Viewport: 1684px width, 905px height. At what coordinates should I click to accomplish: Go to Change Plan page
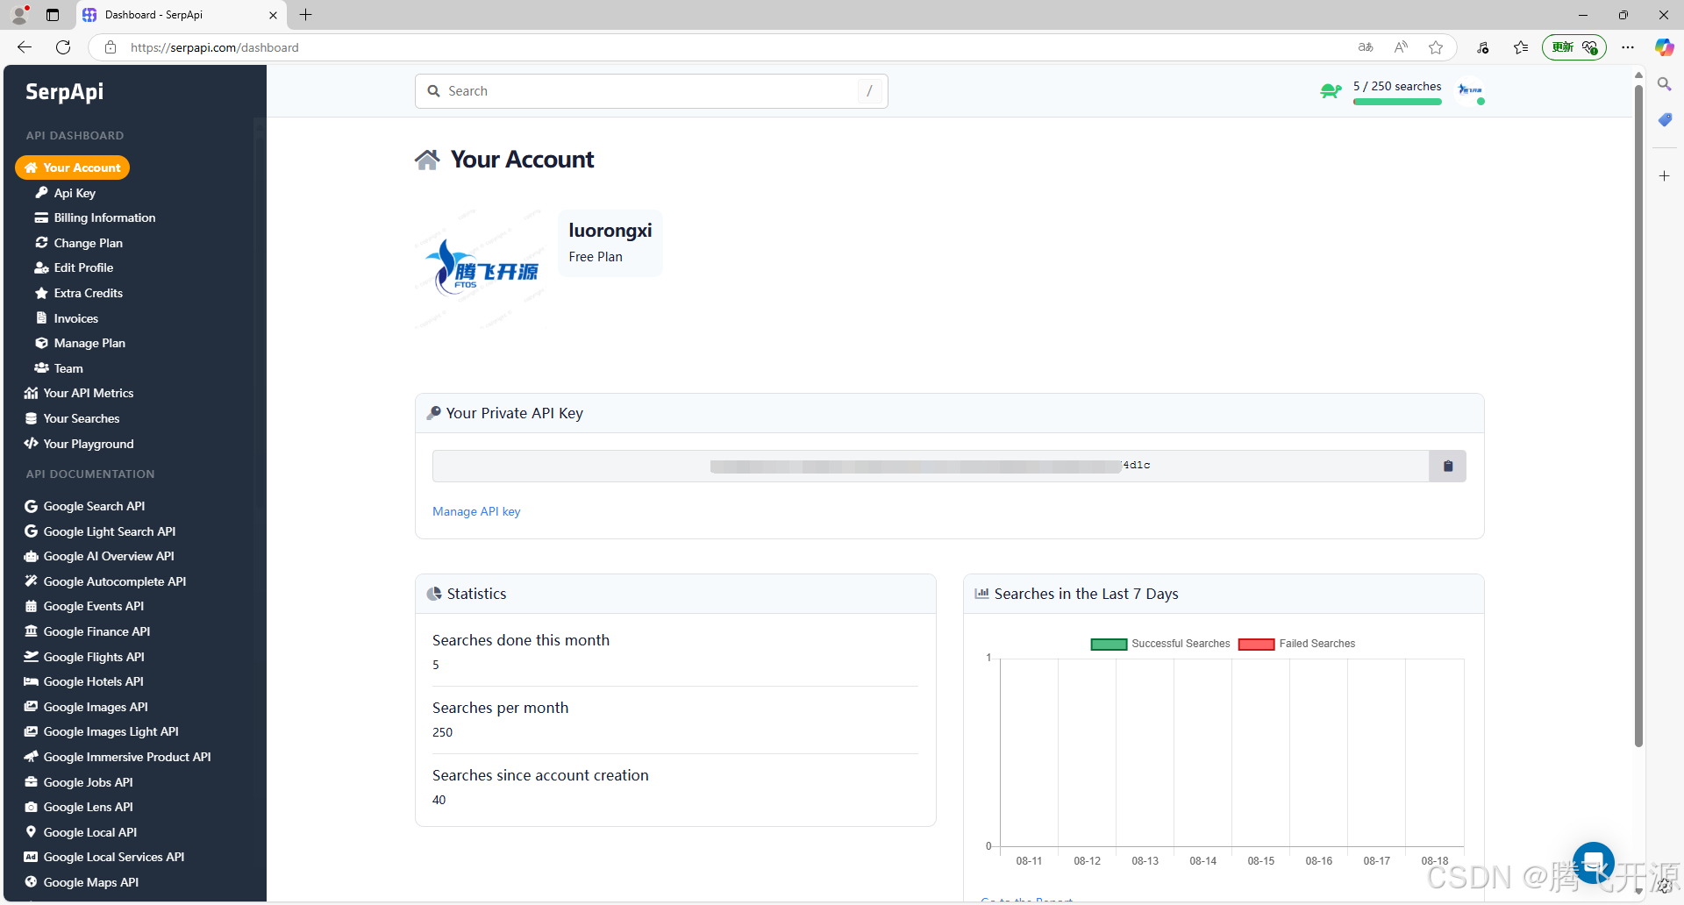(79, 243)
